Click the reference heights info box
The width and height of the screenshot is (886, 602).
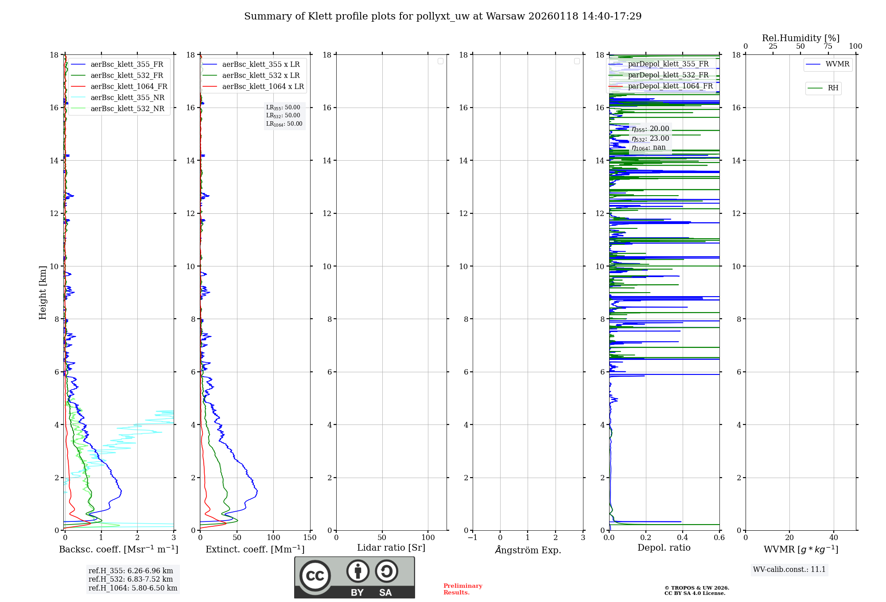tap(132, 579)
